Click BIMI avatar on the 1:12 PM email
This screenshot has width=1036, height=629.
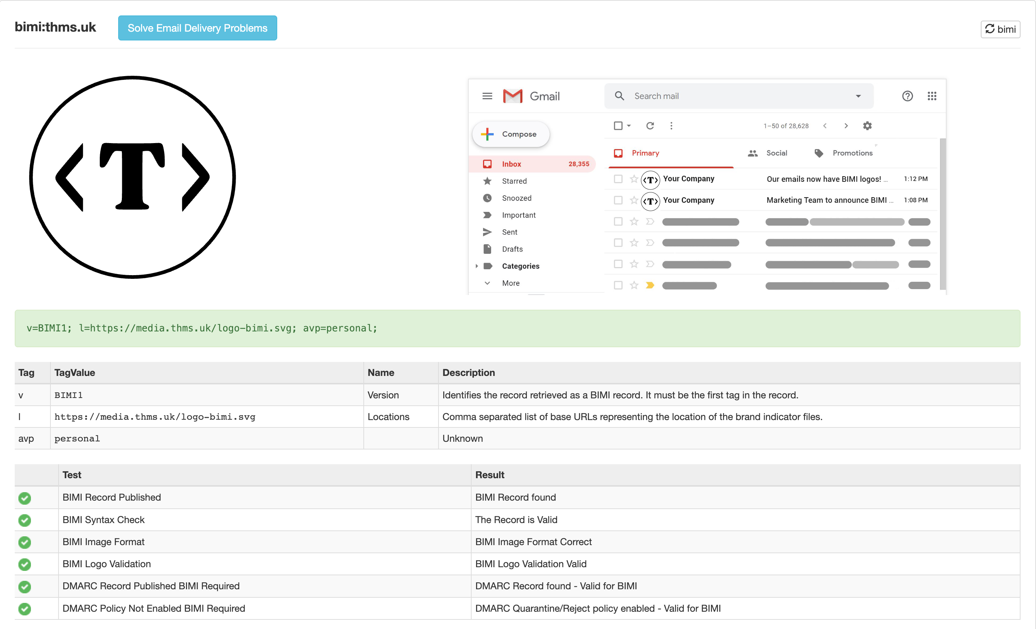pyautogui.click(x=650, y=180)
